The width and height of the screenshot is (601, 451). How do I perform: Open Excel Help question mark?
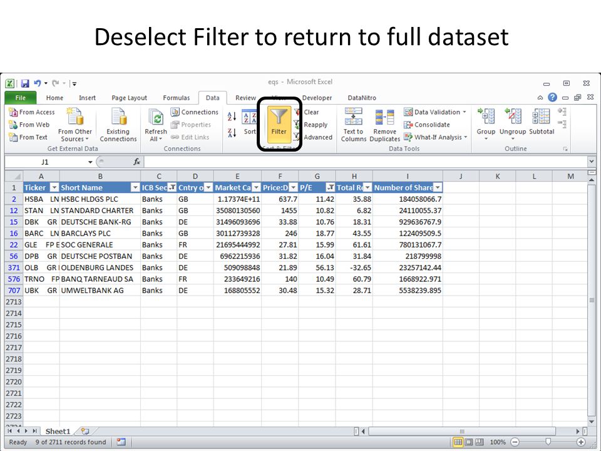(x=552, y=98)
